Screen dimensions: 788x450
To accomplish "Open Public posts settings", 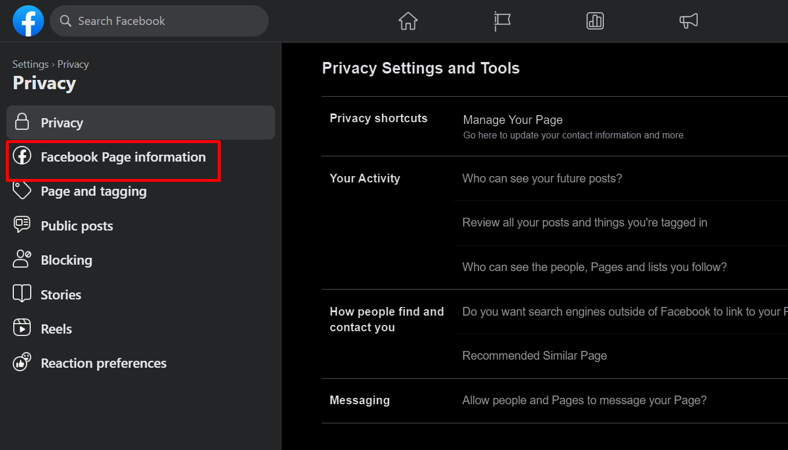I will (x=76, y=226).
